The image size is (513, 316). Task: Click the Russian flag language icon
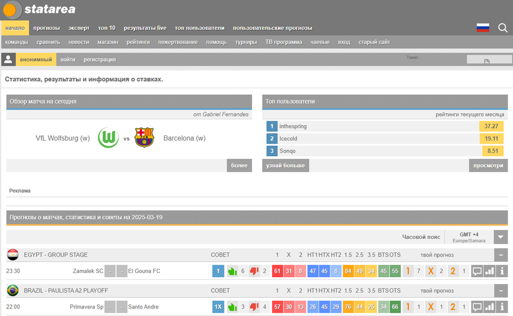coord(483,28)
